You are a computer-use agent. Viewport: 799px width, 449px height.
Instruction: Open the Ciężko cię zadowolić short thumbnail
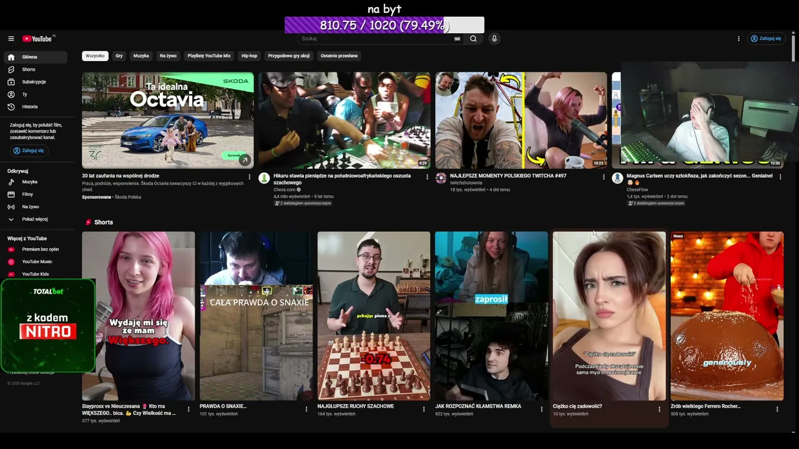[609, 316]
